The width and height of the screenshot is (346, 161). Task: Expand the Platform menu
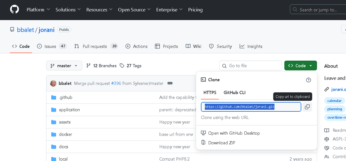point(38,10)
